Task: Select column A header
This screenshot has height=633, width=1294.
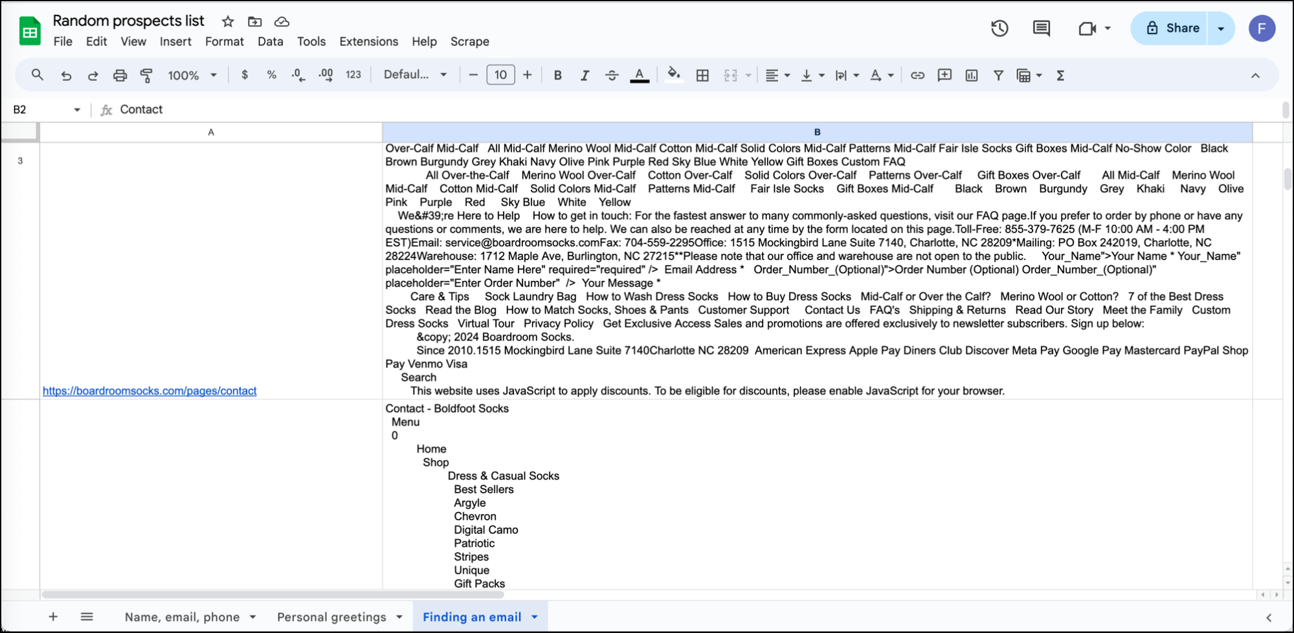Action: pos(211,132)
